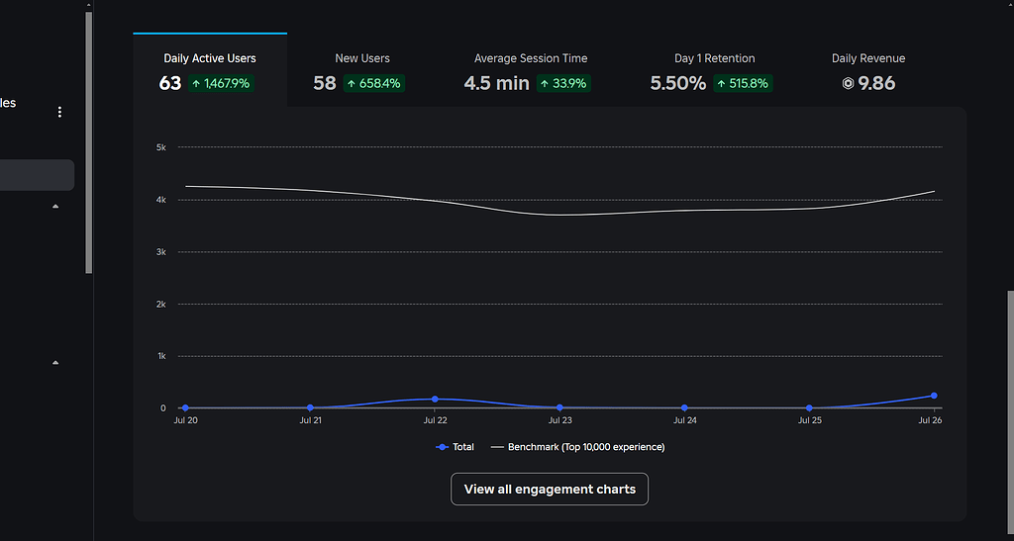This screenshot has height=541, width=1014.
Task: Click the 1,467.9% increase badge
Action: (222, 84)
